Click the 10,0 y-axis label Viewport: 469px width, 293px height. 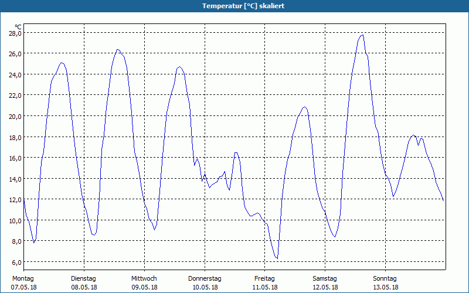(x=15, y=221)
